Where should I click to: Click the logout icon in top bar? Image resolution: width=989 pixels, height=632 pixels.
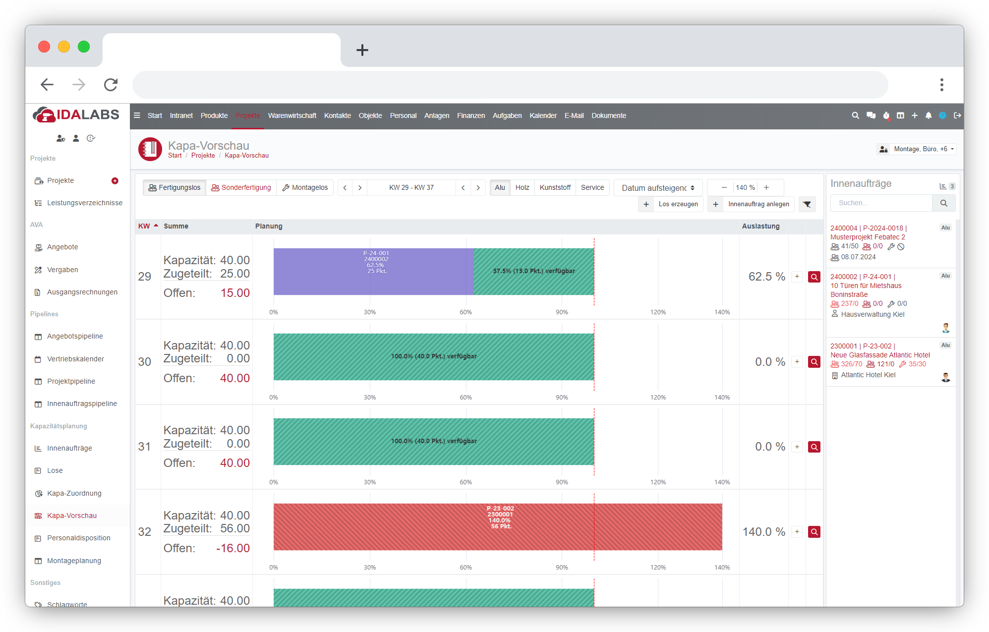coord(957,115)
